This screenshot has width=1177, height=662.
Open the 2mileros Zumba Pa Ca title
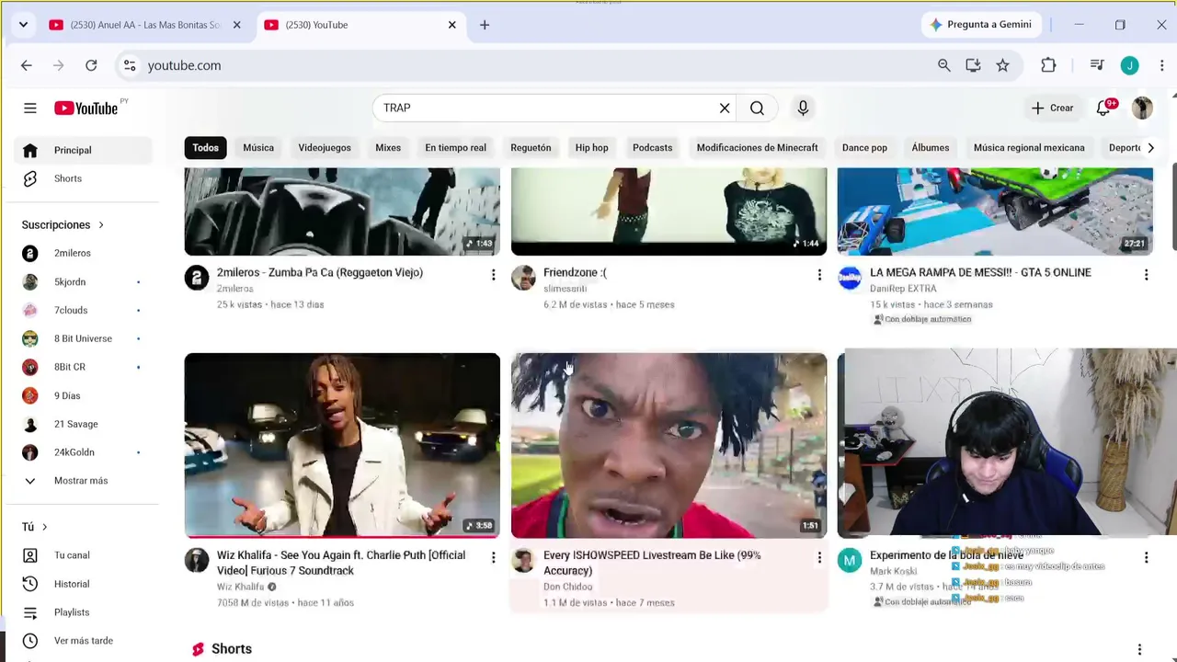319,272
